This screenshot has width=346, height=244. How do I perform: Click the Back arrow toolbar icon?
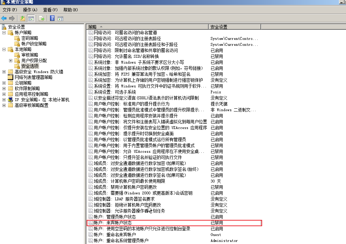tap(4, 19)
